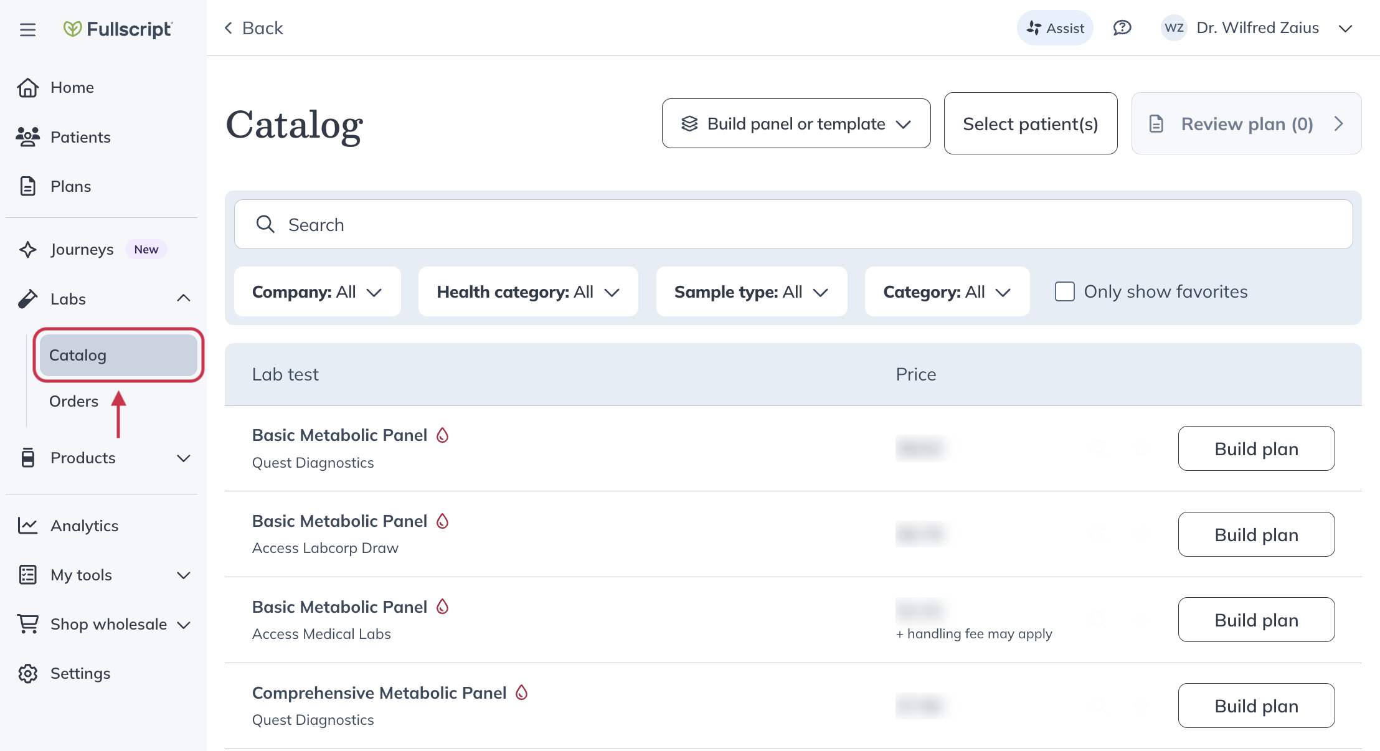This screenshot has width=1380, height=751.
Task: Open Review plan
Action: pos(1246,123)
